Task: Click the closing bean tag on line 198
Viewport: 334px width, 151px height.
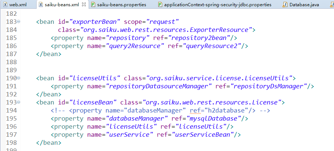Action: click(x=49, y=143)
